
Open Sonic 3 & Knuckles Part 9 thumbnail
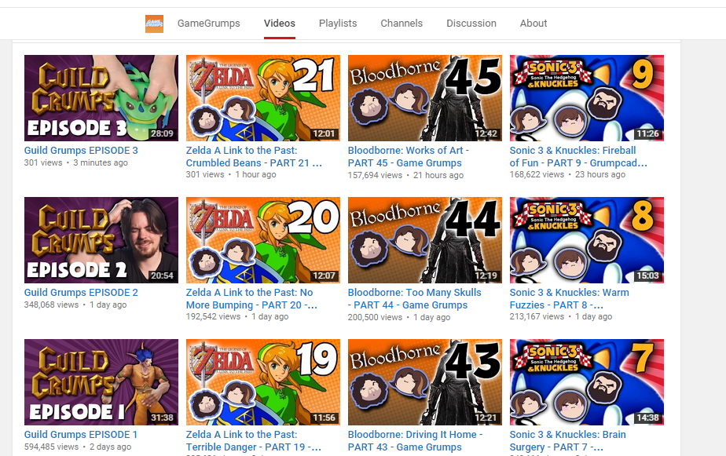587,98
